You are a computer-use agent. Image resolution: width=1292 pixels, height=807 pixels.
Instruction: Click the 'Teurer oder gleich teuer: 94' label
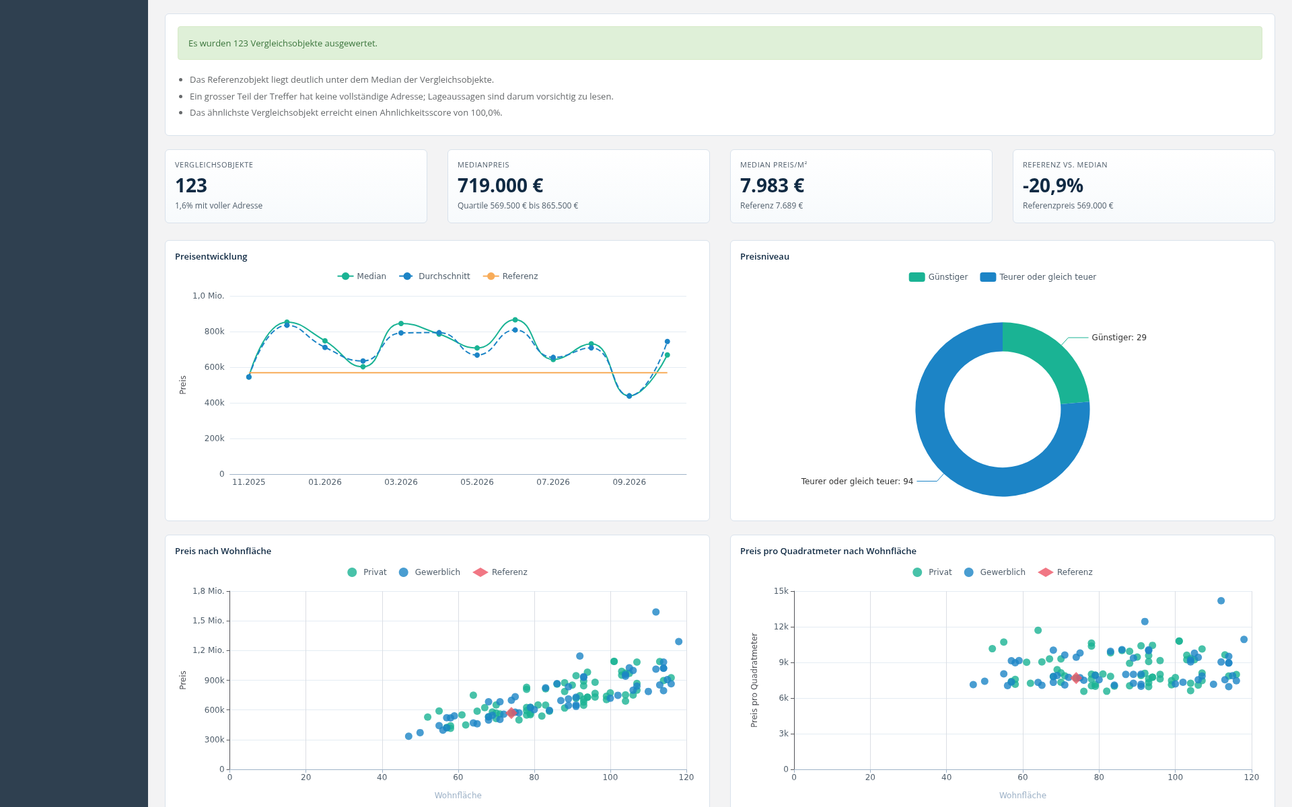857,482
